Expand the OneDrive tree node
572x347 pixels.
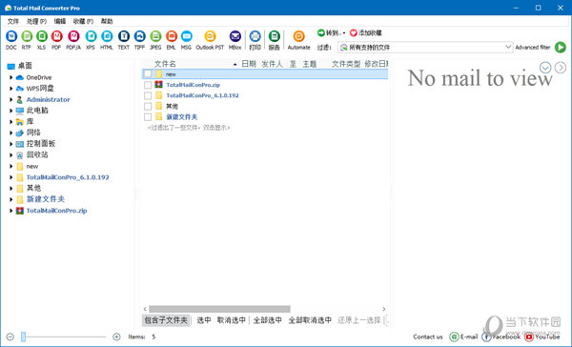10,77
